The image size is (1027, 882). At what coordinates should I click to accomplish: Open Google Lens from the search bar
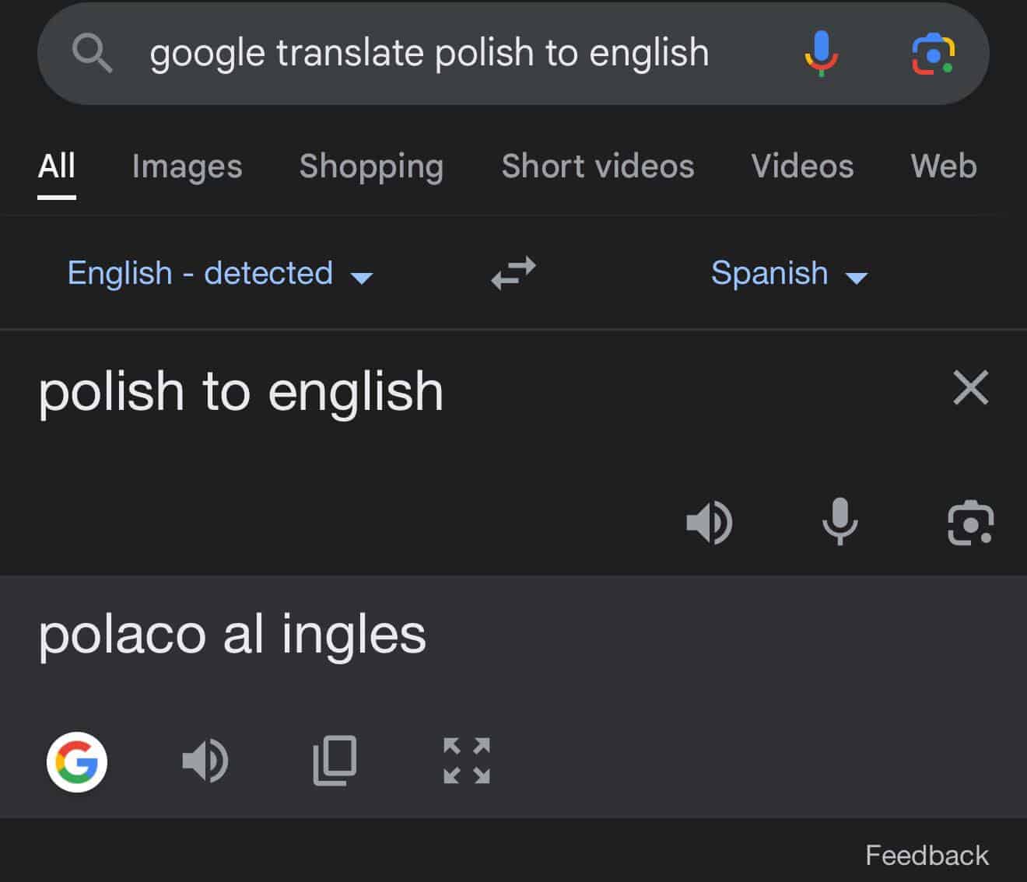pyautogui.click(x=933, y=54)
